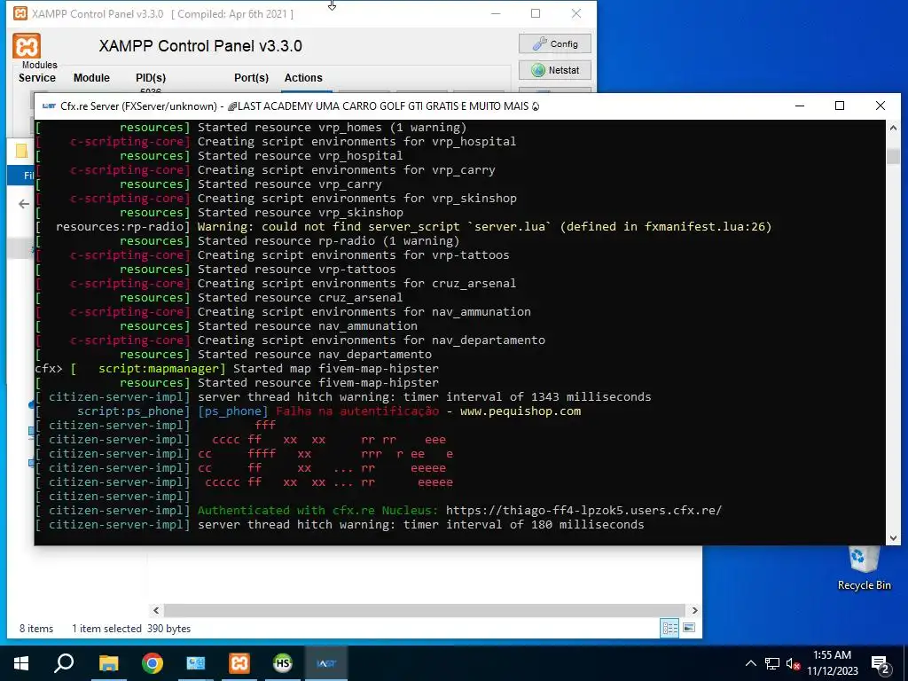
Task: Click the Module column header in XAMPP
Action: pyautogui.click(x=91, y=78)
